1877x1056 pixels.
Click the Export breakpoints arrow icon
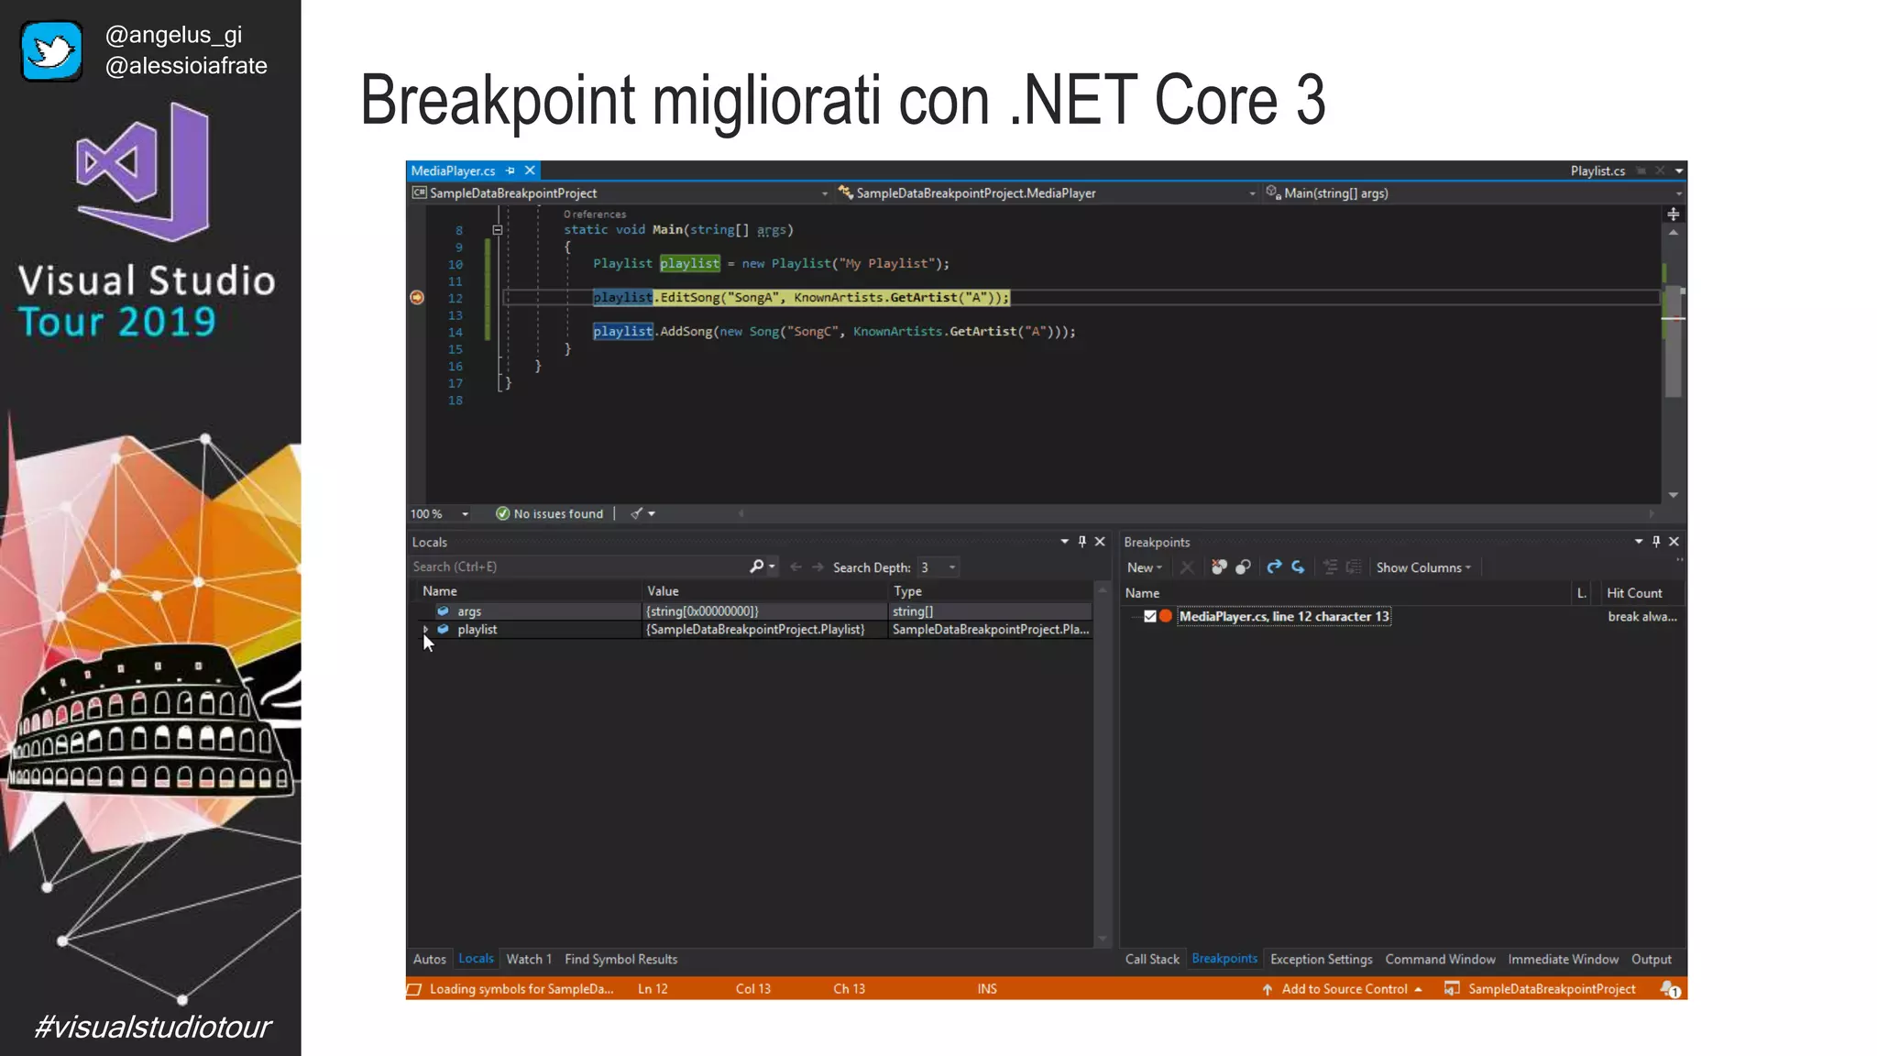[x=1274, y=567]
